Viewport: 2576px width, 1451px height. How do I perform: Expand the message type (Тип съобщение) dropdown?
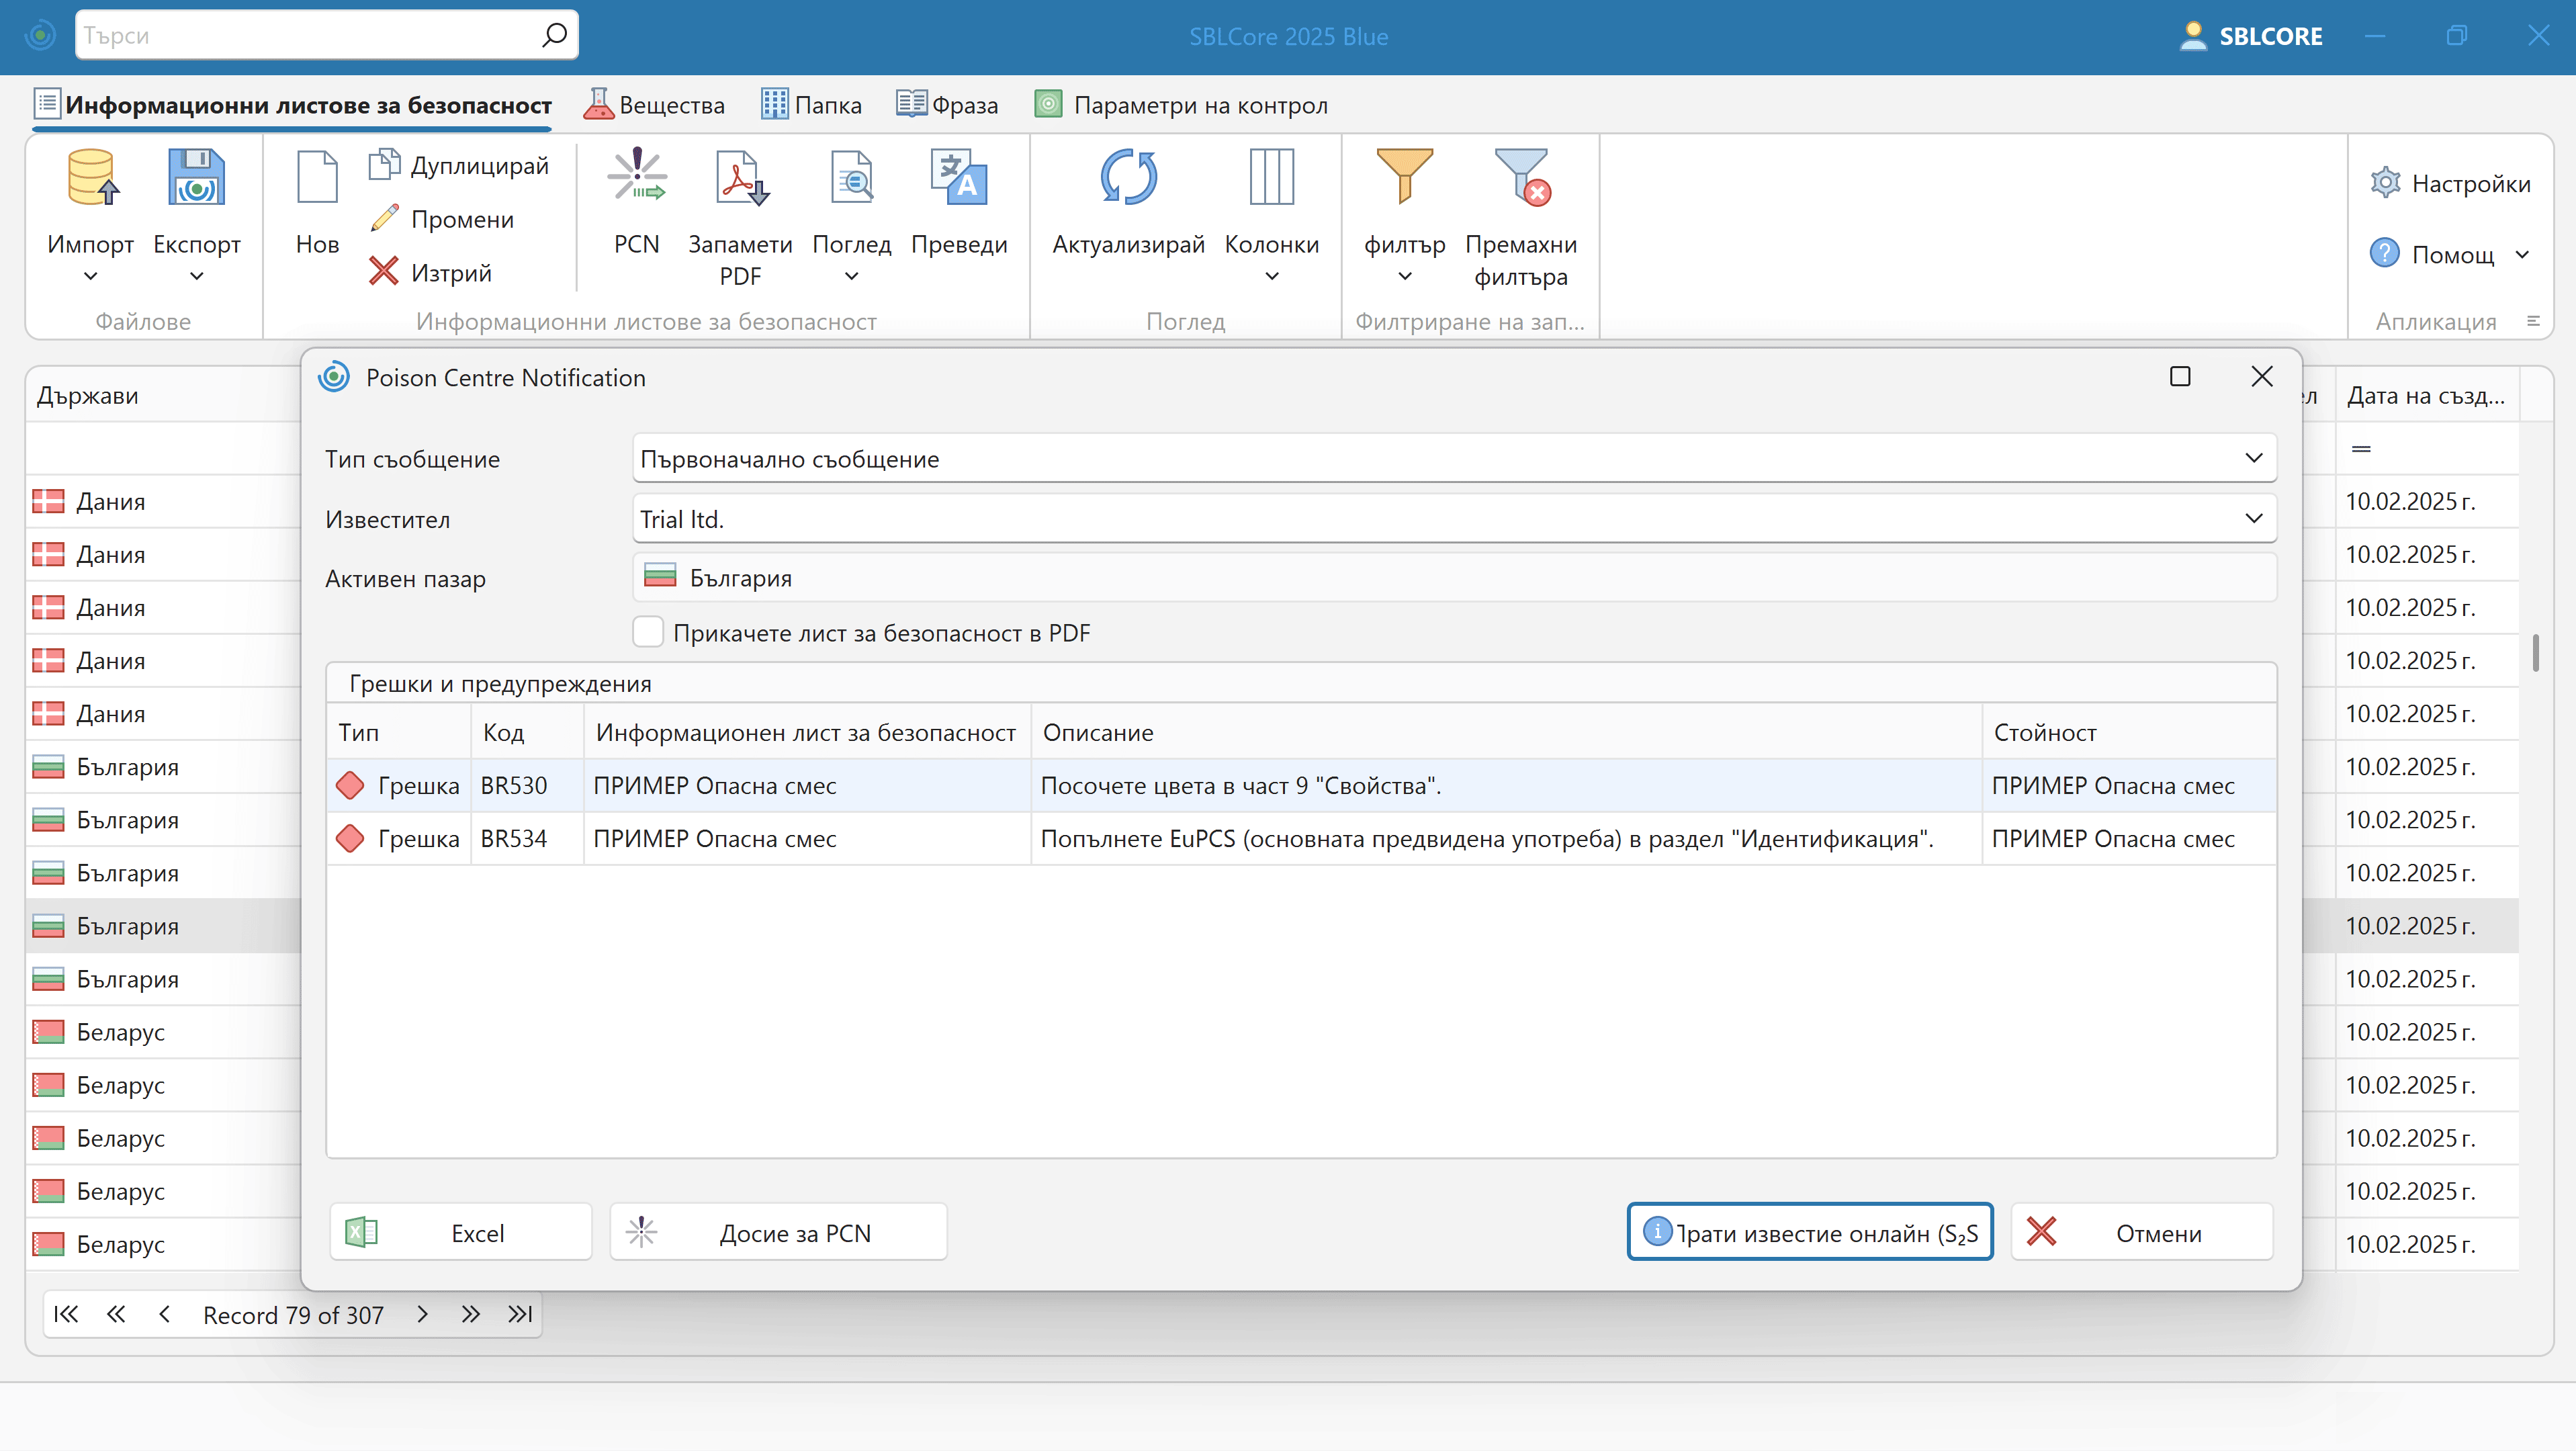click(x=2253, y=458)
